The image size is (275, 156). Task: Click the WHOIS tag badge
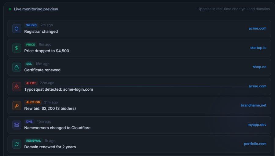[31, 25]
